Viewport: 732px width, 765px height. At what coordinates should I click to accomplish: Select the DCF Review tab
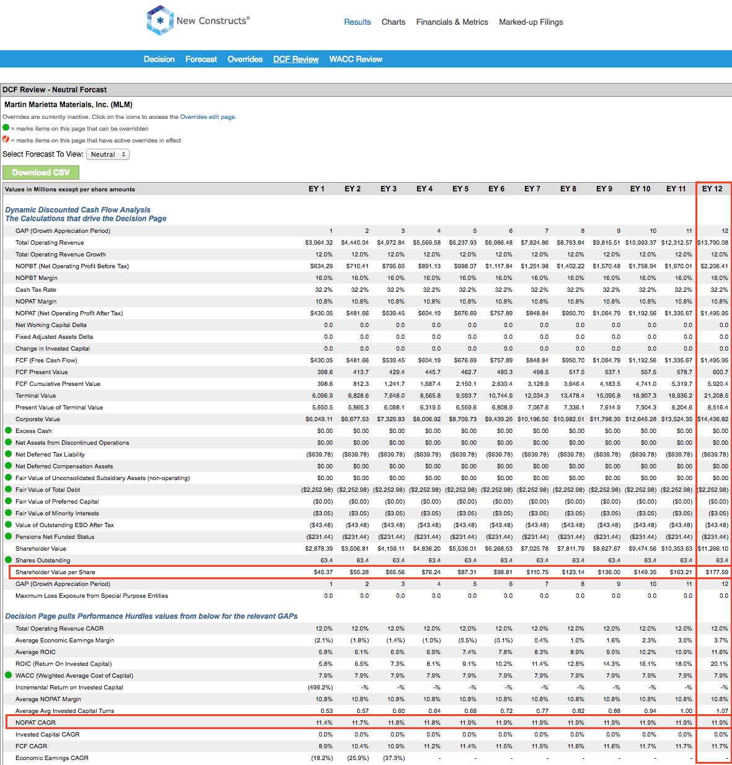296,59
